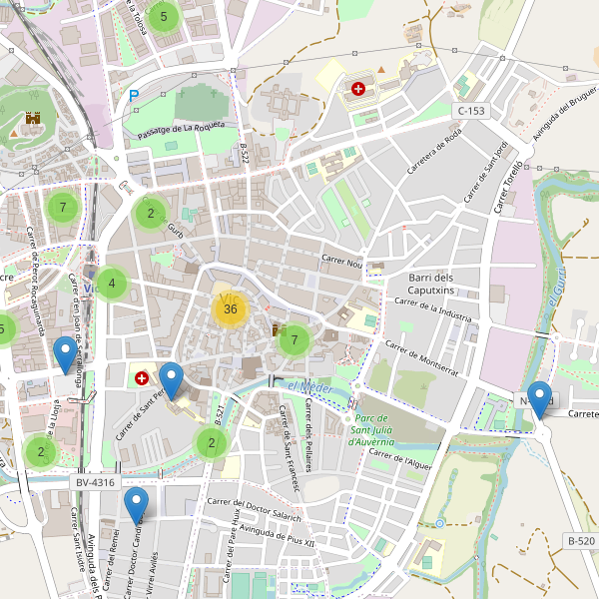Click the B-520 road shield
599x599 pixels.
(x=581, y=541)
